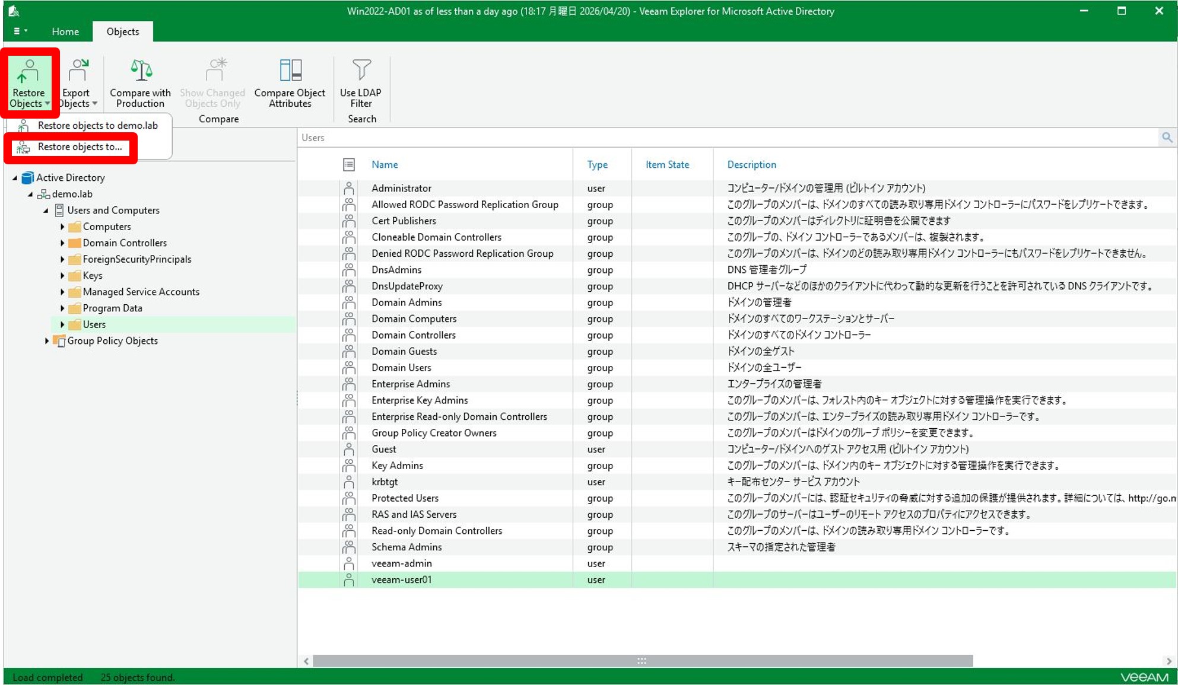Sort the list by Name column
The height and width of the screenshot is (685, 1178).
pyautogui.click(x=385, y=165)
